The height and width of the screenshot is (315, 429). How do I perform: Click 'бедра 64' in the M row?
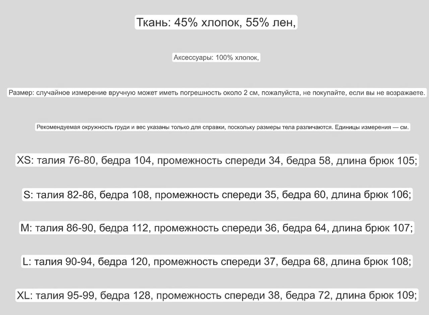[x=304, y=228]
